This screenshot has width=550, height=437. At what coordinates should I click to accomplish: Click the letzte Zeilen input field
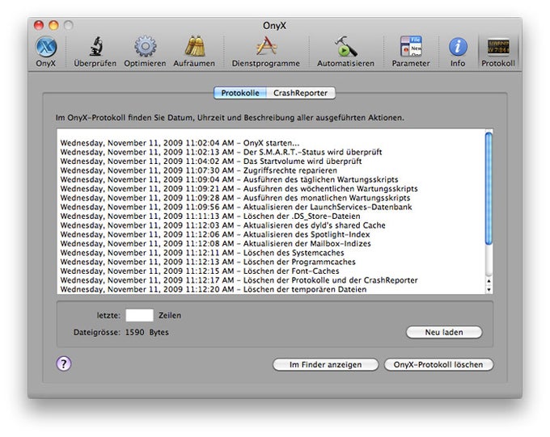click(140, 315)
